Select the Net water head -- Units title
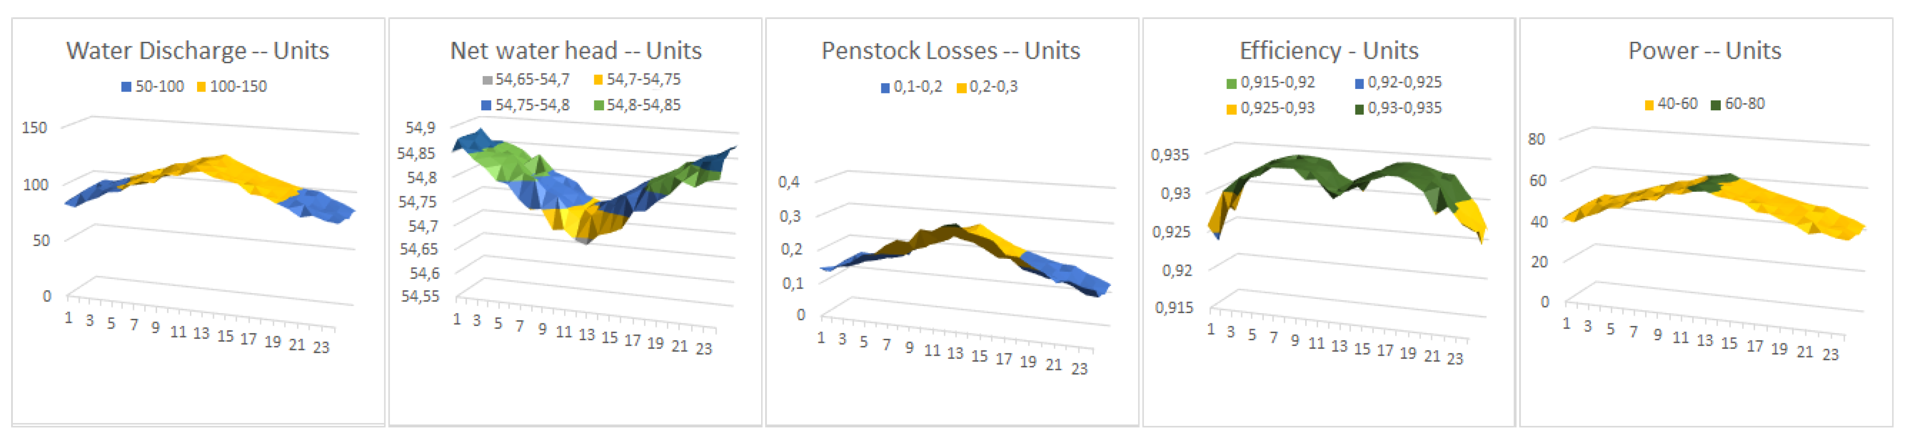This screenshot has width=1912, height=443. pos(575,50)
